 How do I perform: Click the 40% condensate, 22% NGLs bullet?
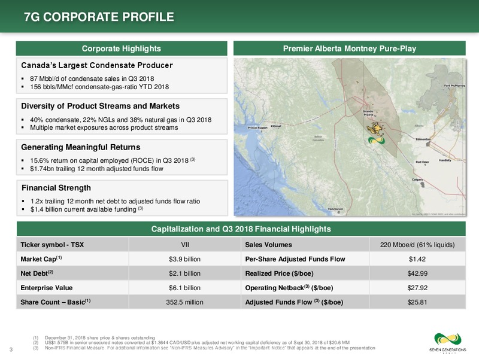pos(121,120)
